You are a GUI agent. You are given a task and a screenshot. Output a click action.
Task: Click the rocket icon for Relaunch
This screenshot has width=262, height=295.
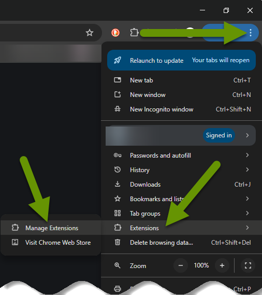[118, 60]
